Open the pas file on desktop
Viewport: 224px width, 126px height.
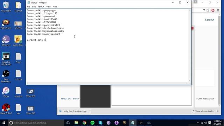[18, 109]
